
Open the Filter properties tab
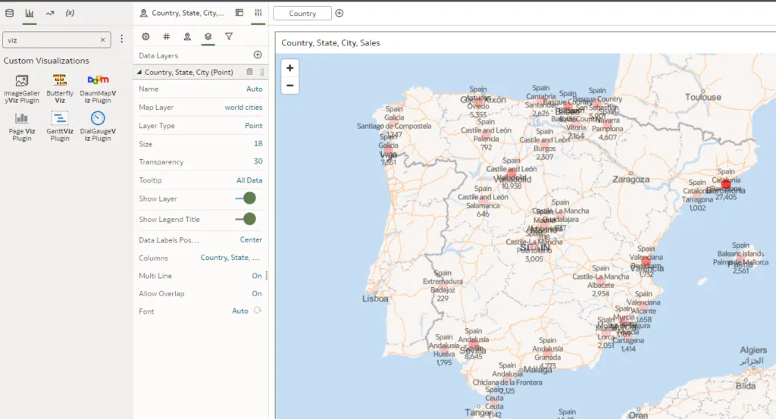228,36
